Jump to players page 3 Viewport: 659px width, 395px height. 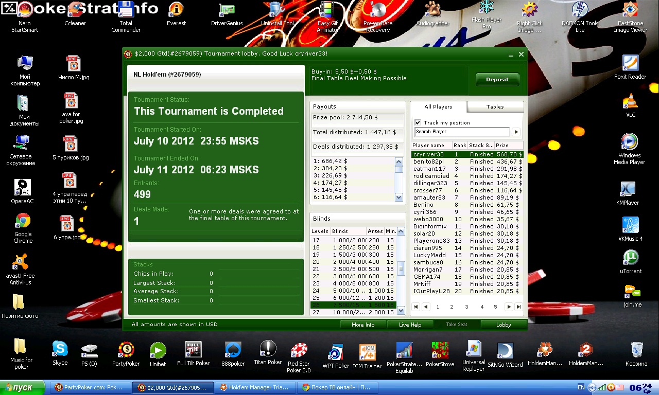(467, 307)
